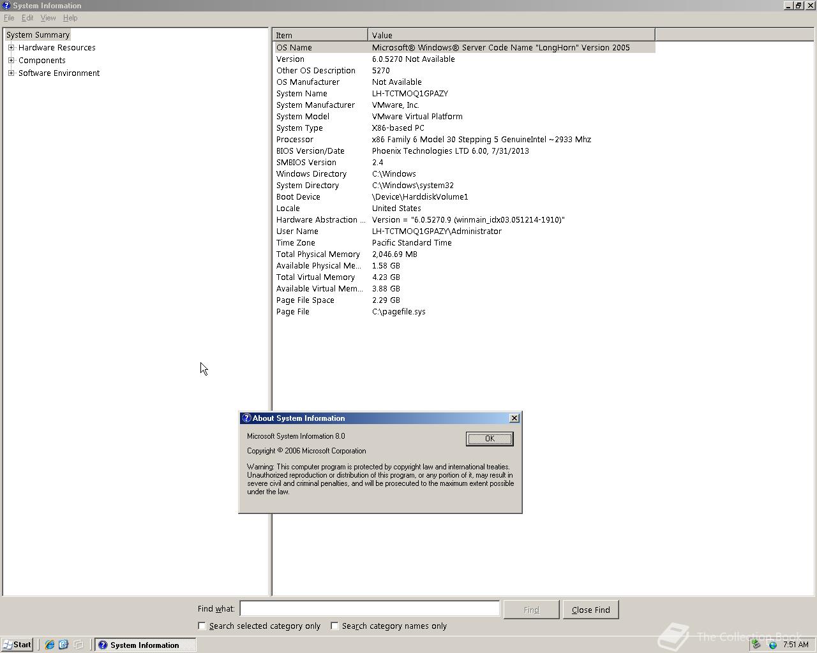Open the Help menu
This screenshot has width=817, height=653.
[70, 18]
